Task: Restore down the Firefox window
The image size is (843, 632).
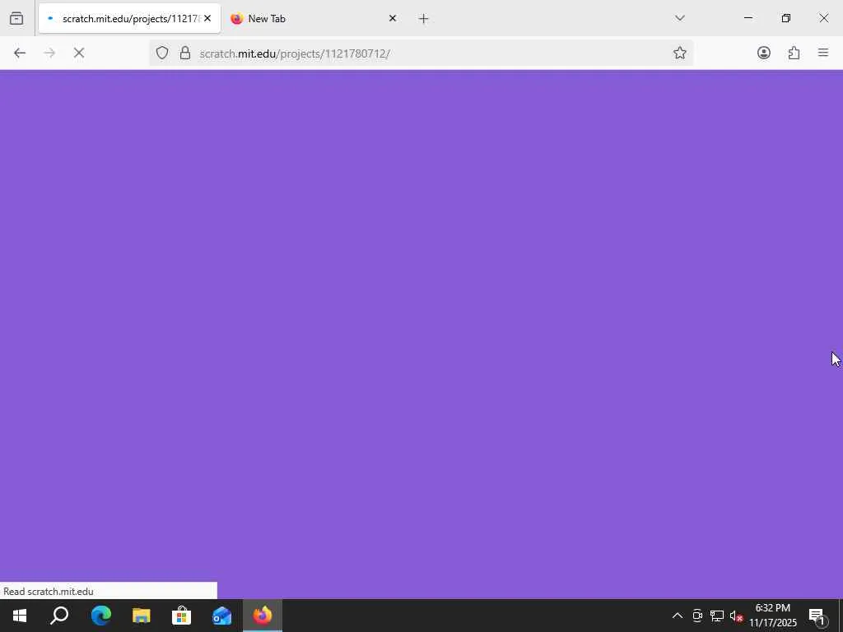Action: click(x=786, y=18)
